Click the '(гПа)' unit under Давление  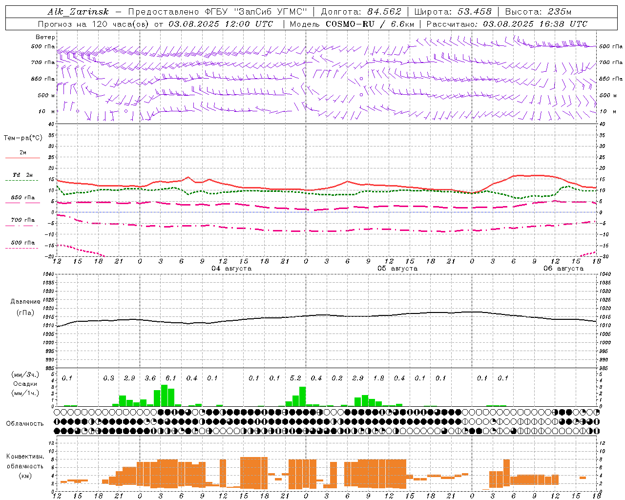25,313
